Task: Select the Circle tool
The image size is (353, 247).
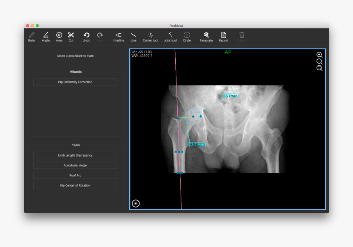Action: click(x=187, y=37)
